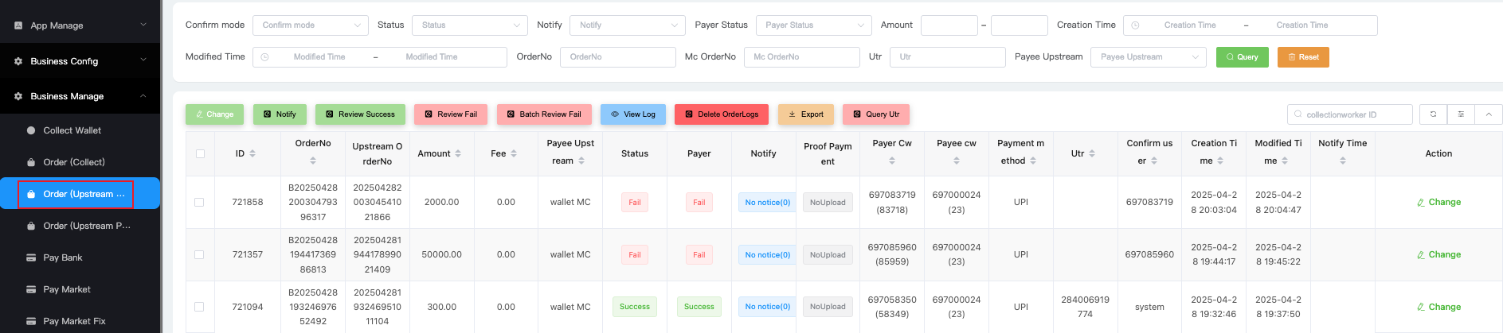Collapse search panel with the up-arrow icon
This screenshot has width=1503, height=333.
(1488, 114)
